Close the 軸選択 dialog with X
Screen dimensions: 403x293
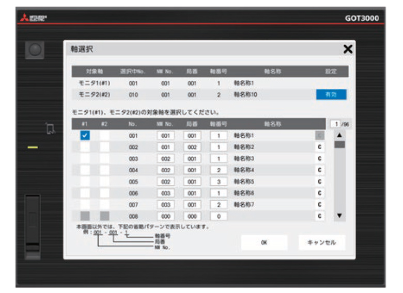click(x=348, y=50)
